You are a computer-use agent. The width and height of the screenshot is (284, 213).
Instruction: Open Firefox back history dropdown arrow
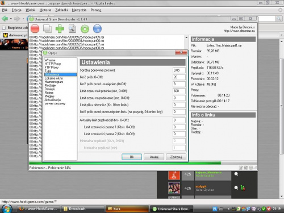click(11, 19)
